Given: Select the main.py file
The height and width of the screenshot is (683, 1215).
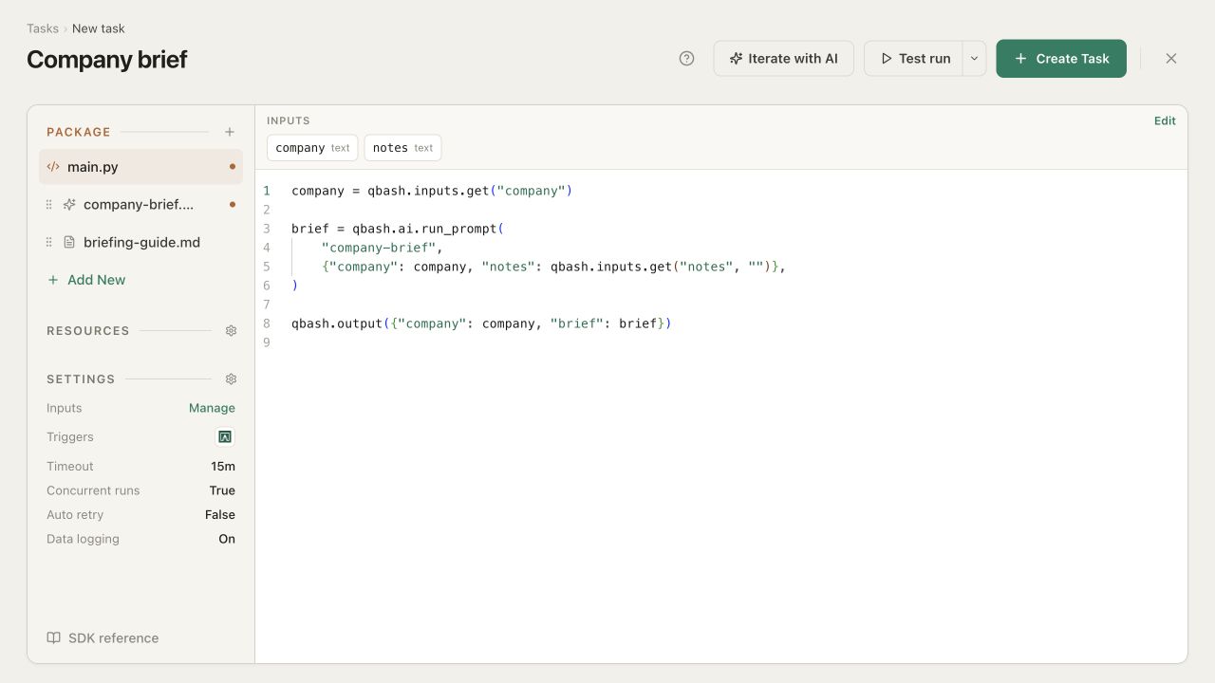Looking at the screenshot, I should click(140, 167).
